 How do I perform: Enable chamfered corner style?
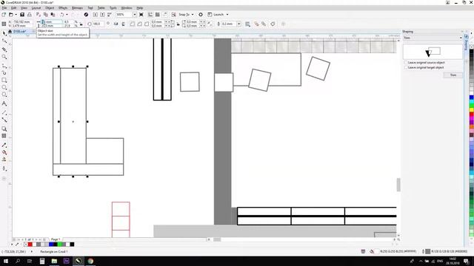point(147,24)
